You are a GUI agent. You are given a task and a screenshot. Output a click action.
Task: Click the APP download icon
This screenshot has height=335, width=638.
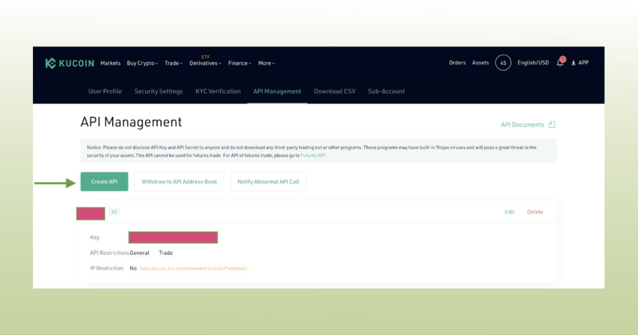[x=573, y=63]
